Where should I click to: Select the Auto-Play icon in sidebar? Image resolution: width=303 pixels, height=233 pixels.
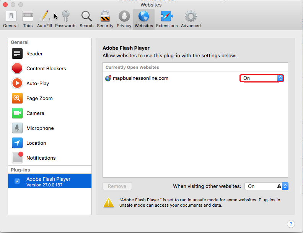(x=17, y=83)
